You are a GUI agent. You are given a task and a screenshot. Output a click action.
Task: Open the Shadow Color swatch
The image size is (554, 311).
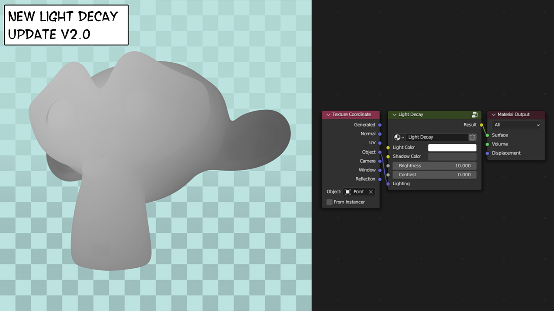click(452, 156)
